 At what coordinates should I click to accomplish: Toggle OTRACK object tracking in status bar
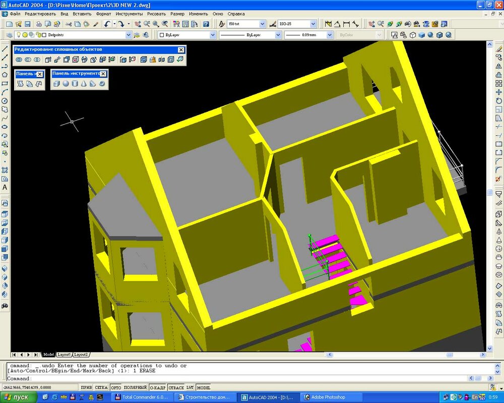[x=176, y=387]
